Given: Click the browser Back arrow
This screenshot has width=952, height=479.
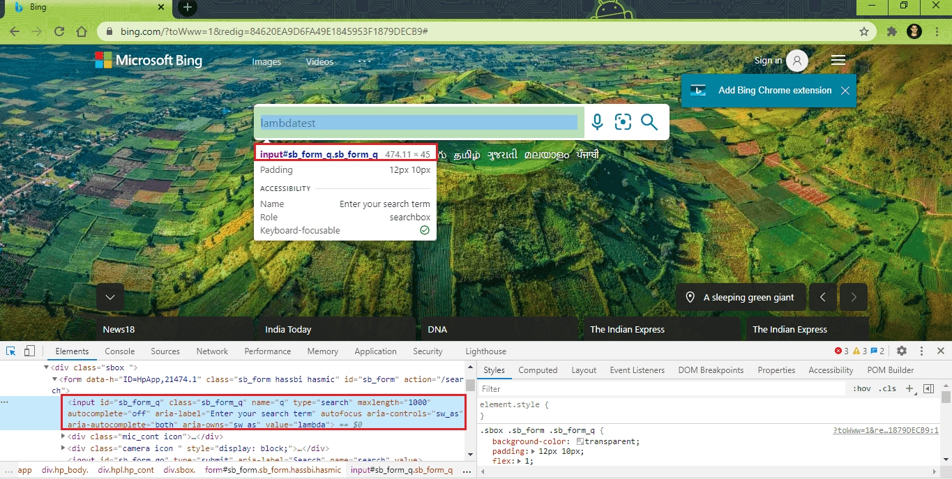Looking at the screenshot, I should click(x=15, y=31).
